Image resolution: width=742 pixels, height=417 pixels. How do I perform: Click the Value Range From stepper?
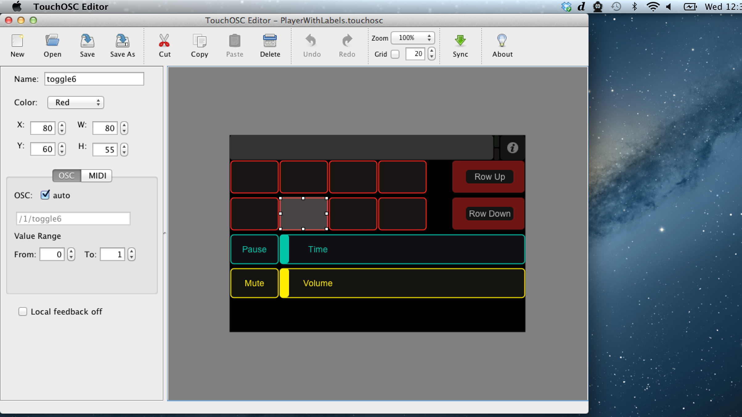coord(71,254)
